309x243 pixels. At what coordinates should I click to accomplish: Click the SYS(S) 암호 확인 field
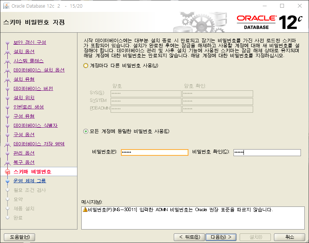pos(218,93)
